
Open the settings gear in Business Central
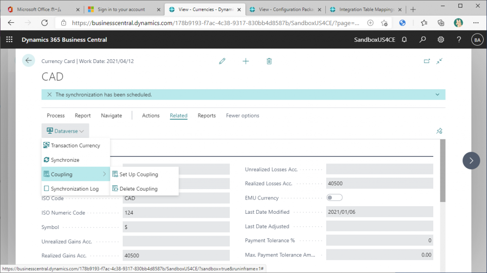pos(441,40)
